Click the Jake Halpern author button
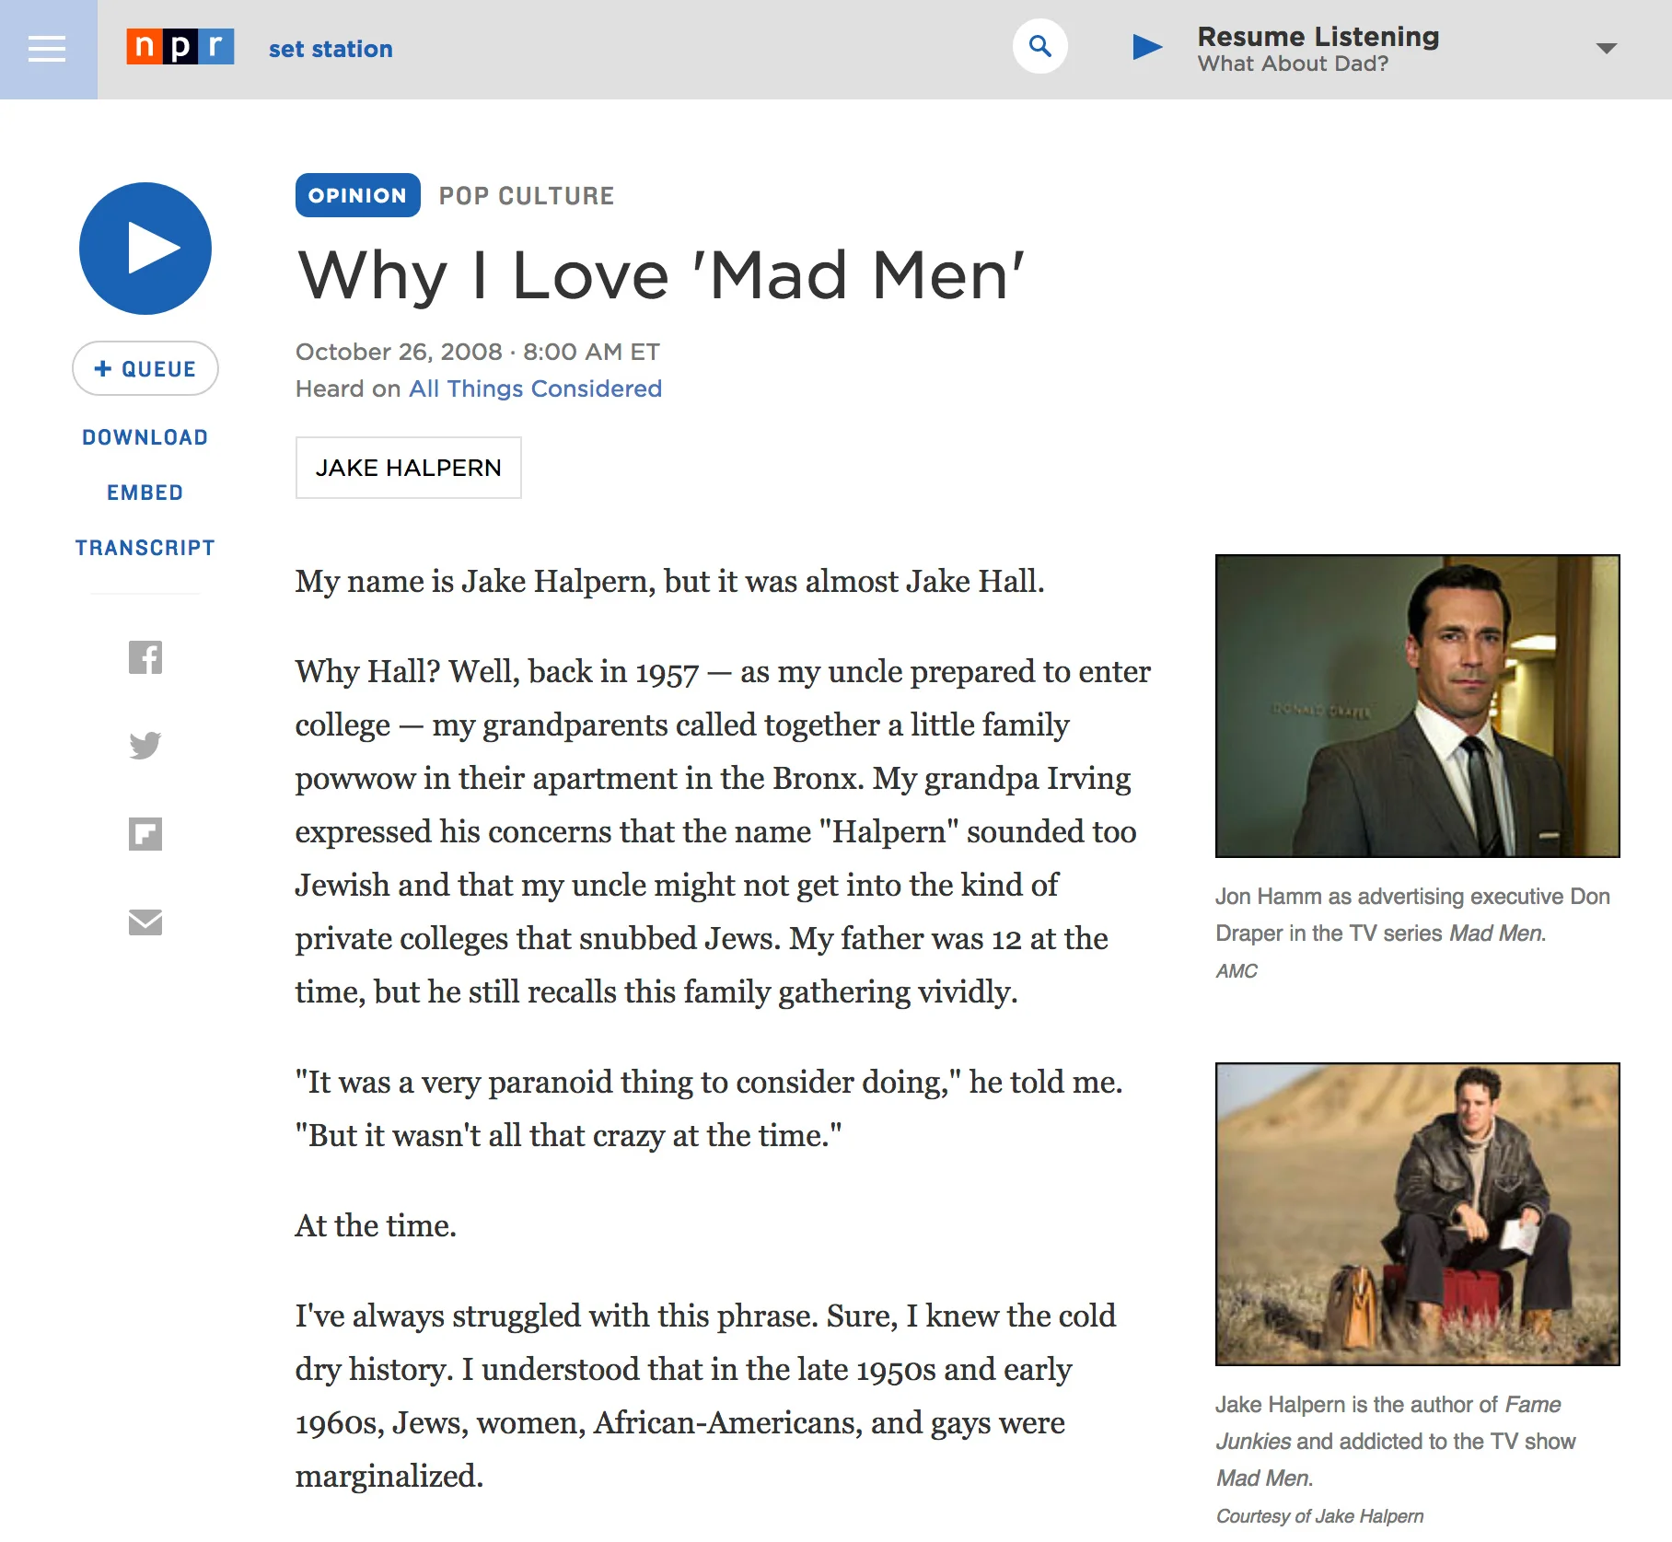Screen dimensions: 1672x1542 pos(409,468)
